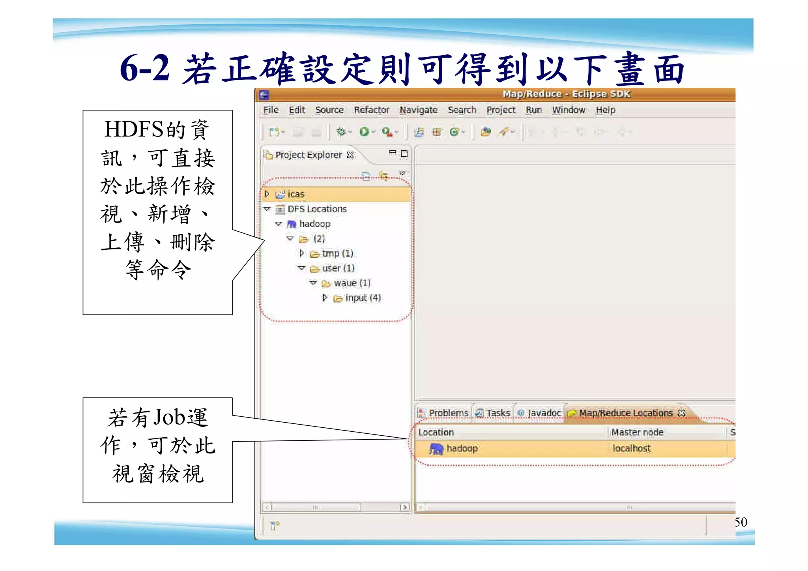Image resolution: width=808 pixels, height=571 pixels.
Task: Open the Project menu
Action: [x=501, y=110]
